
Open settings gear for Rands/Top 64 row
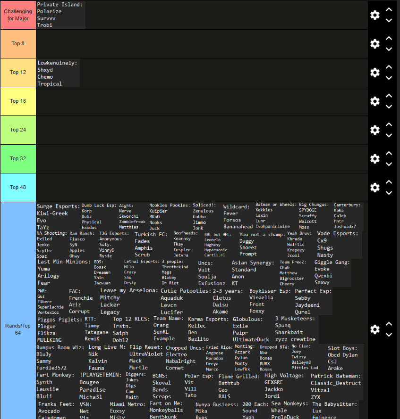[x=375, y=329]
